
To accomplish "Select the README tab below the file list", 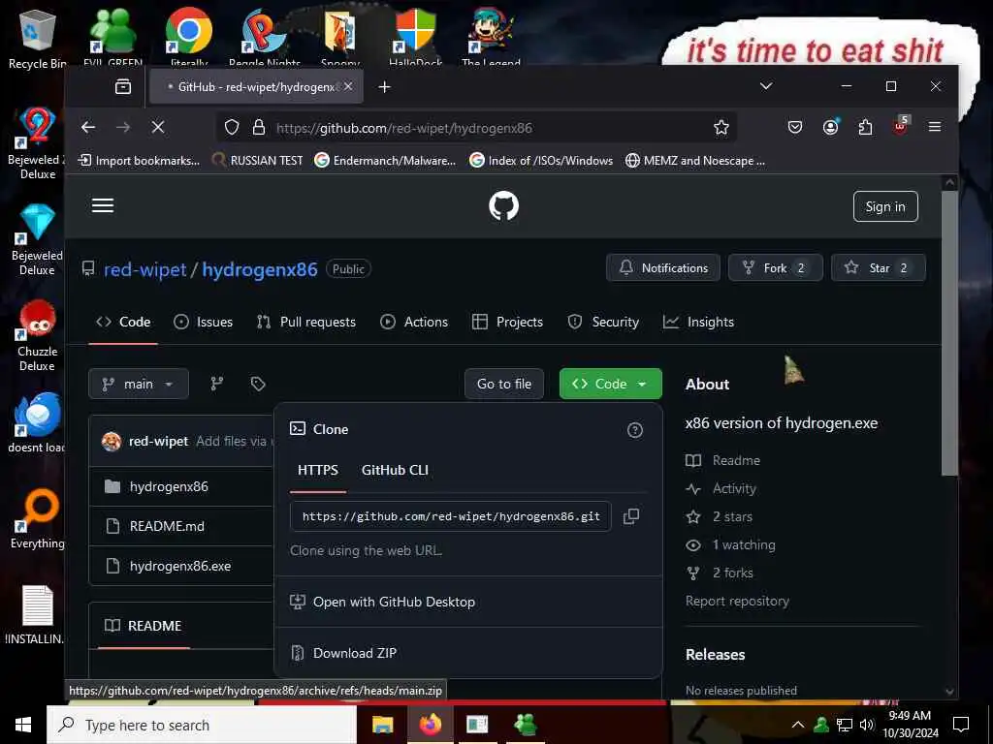I will 144,626.
